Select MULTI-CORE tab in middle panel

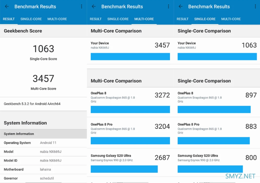coord(144,19)
